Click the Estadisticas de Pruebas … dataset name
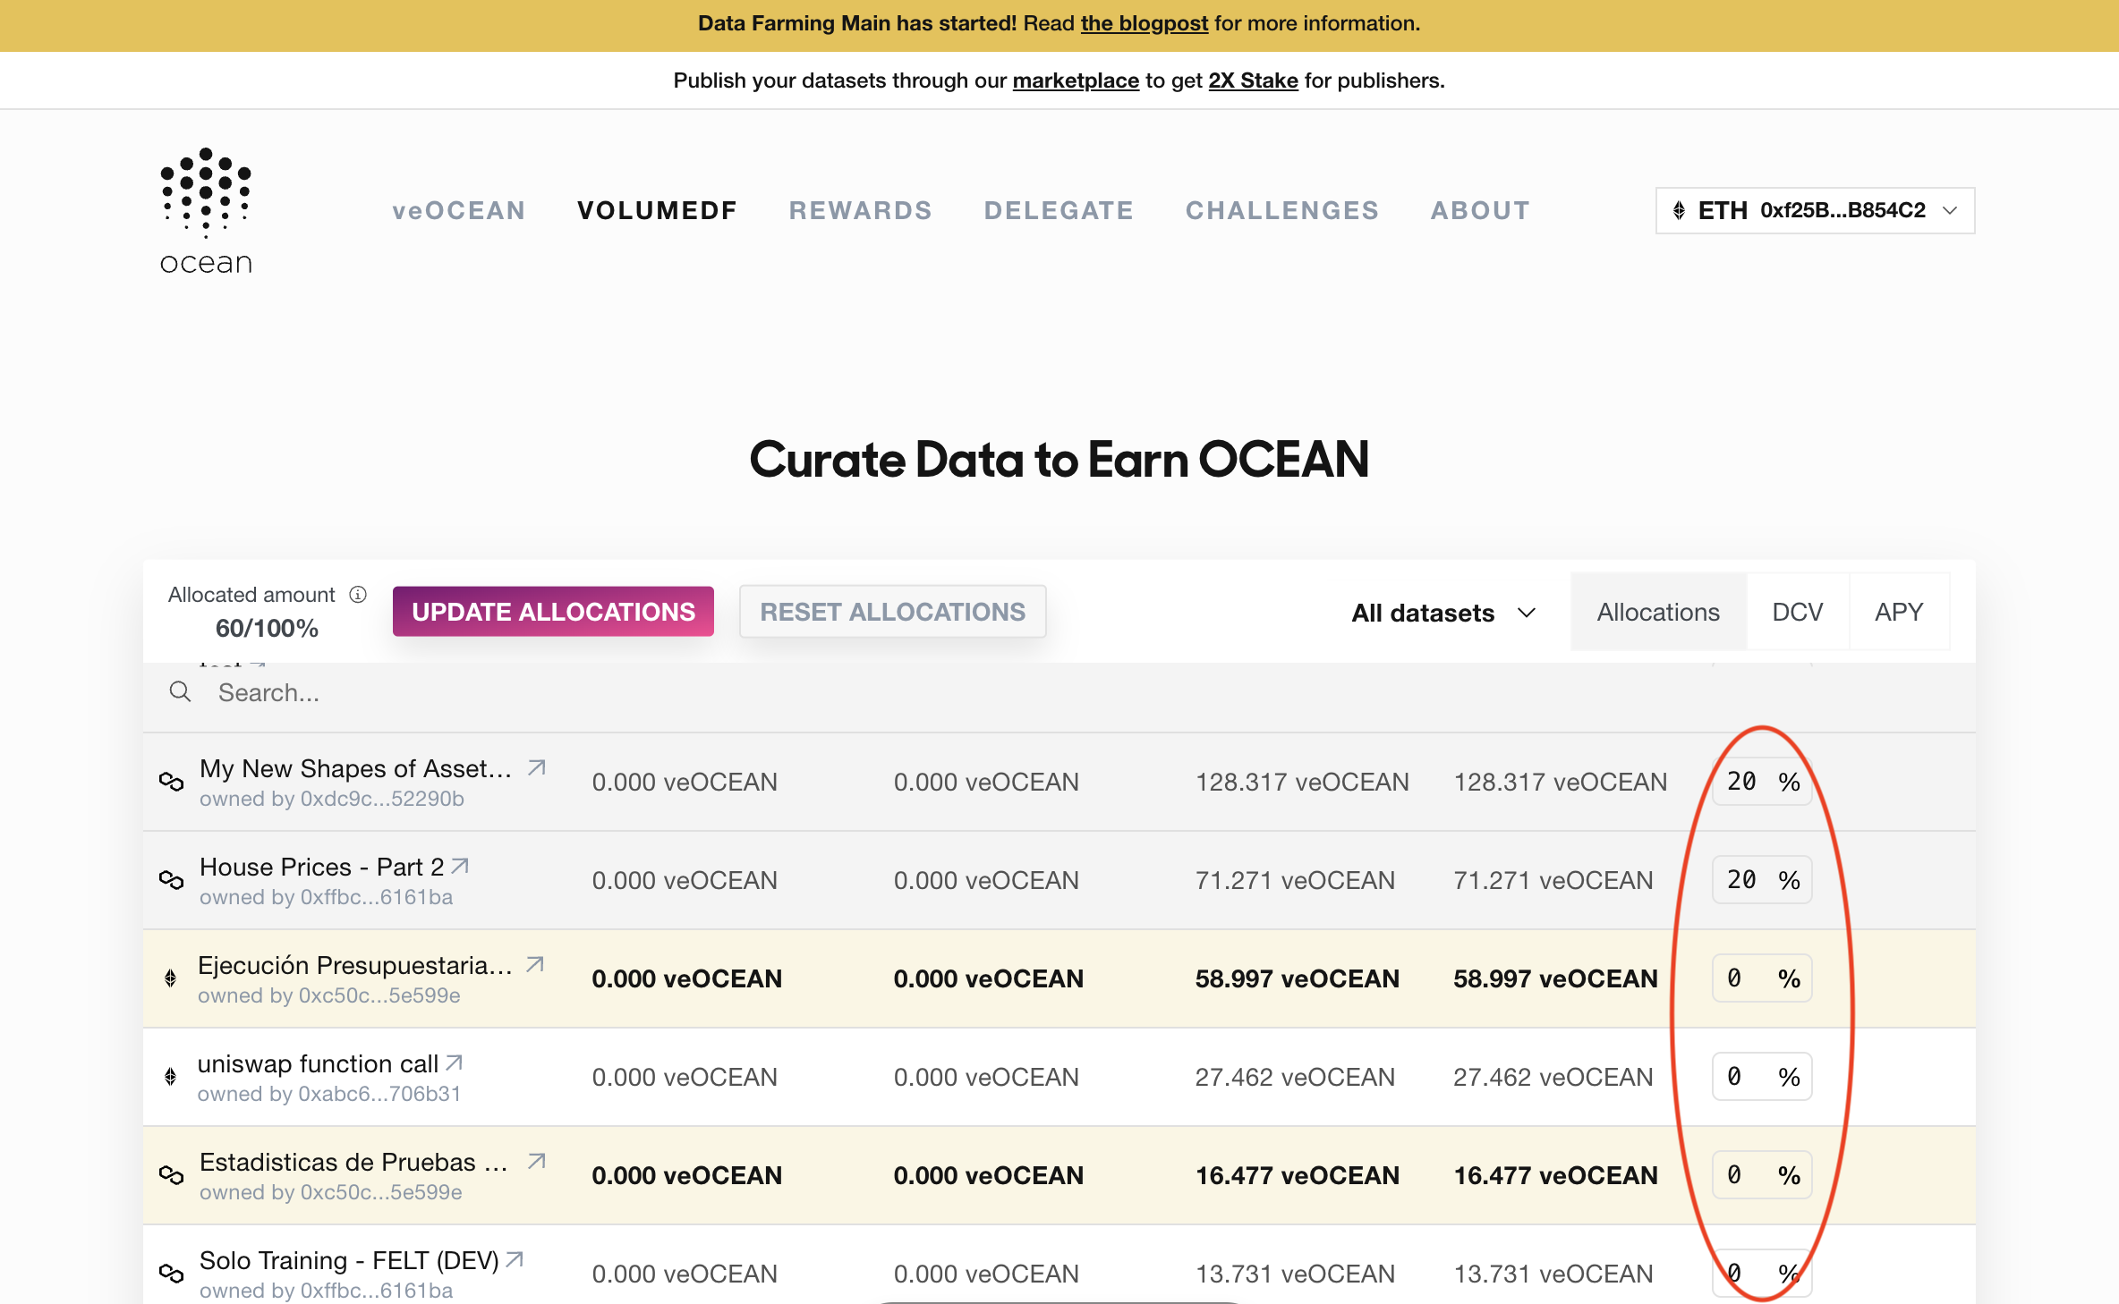Viewport: 2119px width, 1304px height. click(x=353, y=1162)
